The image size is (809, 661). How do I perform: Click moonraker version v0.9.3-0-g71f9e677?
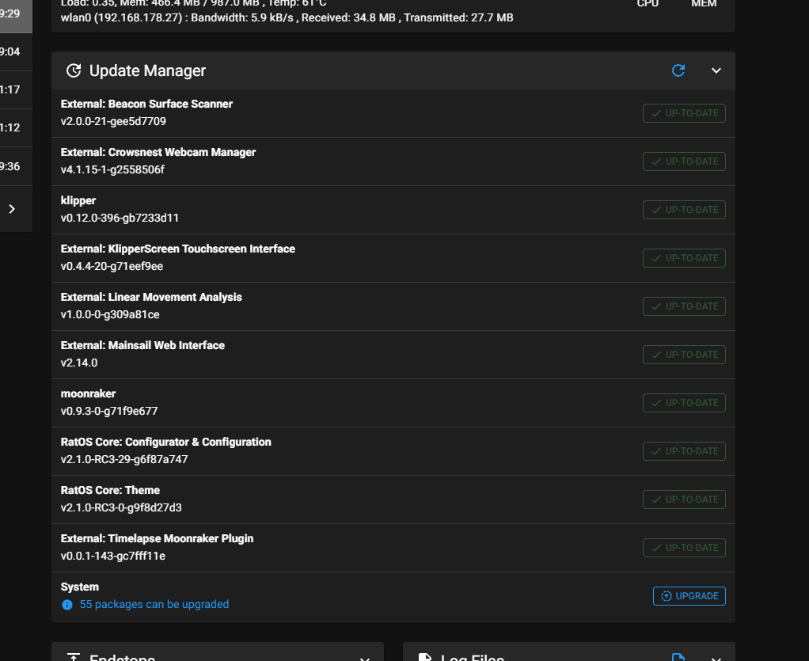tap(109, 412)
